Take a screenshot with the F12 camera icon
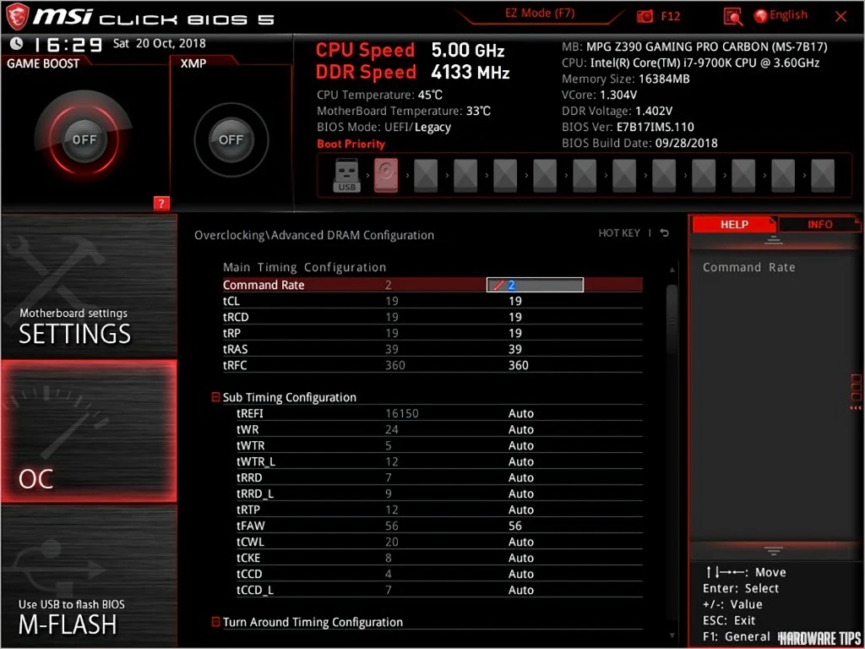 pos(645,16)
